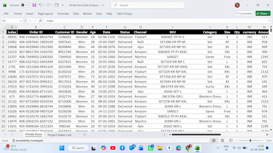Select column header I

(173, 27)
